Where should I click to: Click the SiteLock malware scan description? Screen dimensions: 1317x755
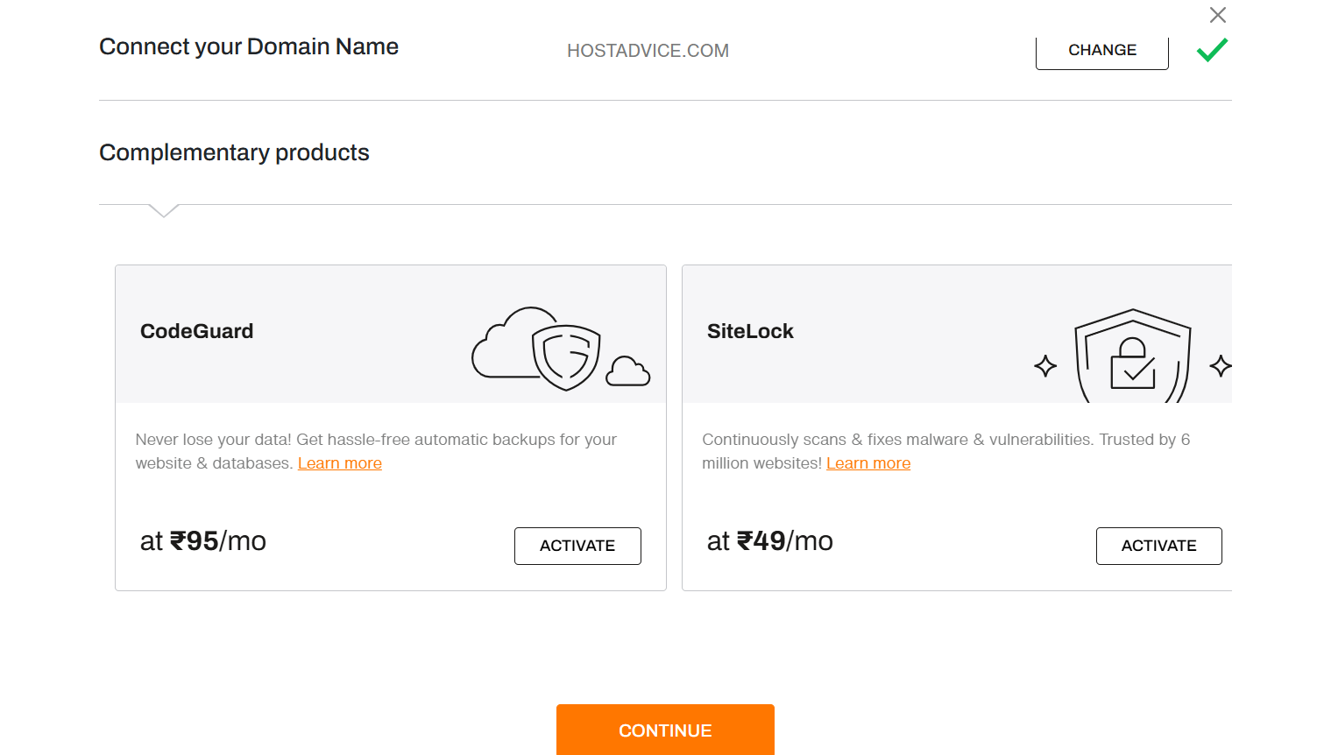946,451
